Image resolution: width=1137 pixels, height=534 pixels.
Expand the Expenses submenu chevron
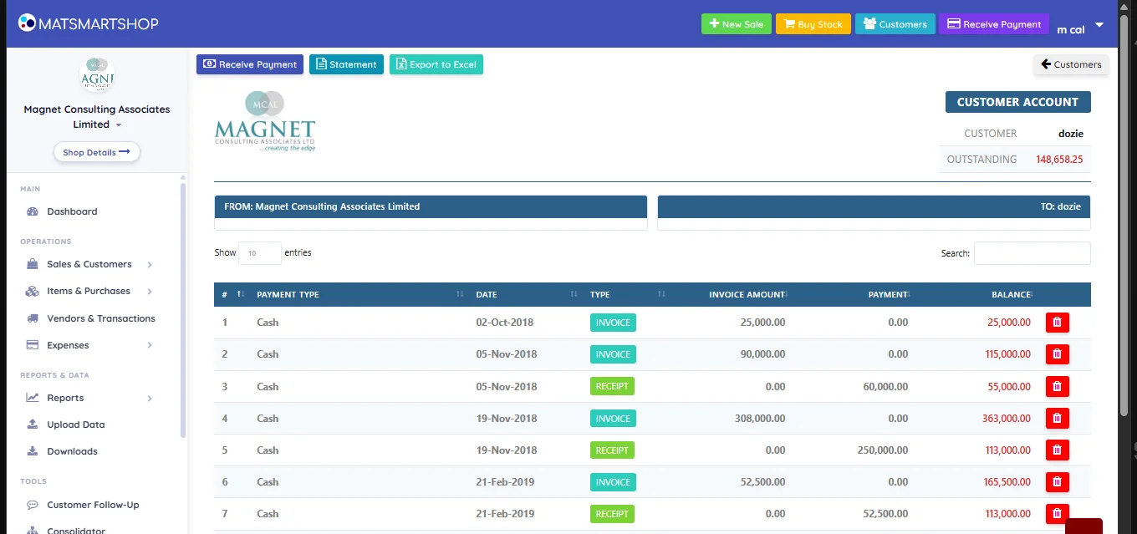coord(150,345)
